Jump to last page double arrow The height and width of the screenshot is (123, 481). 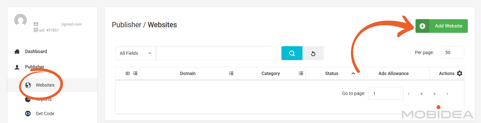pos(434,94)
